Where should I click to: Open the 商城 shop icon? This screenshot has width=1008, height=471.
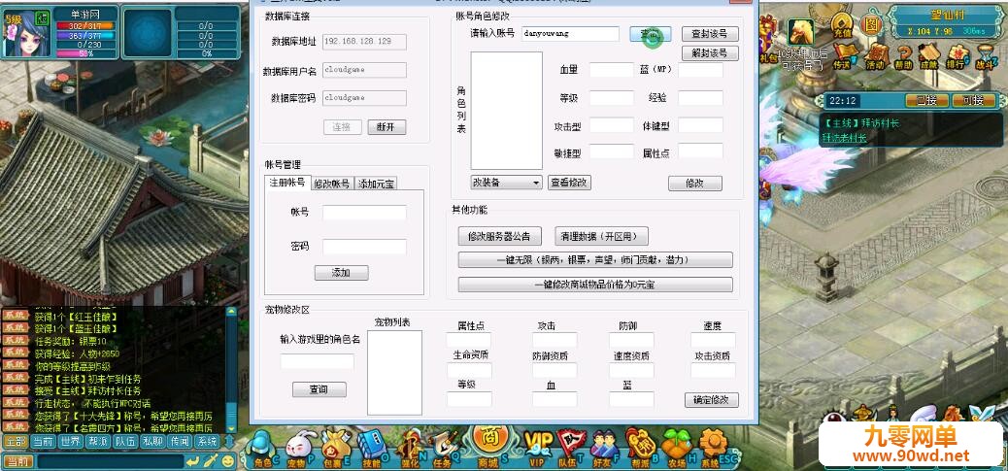(x=491, y=446)
